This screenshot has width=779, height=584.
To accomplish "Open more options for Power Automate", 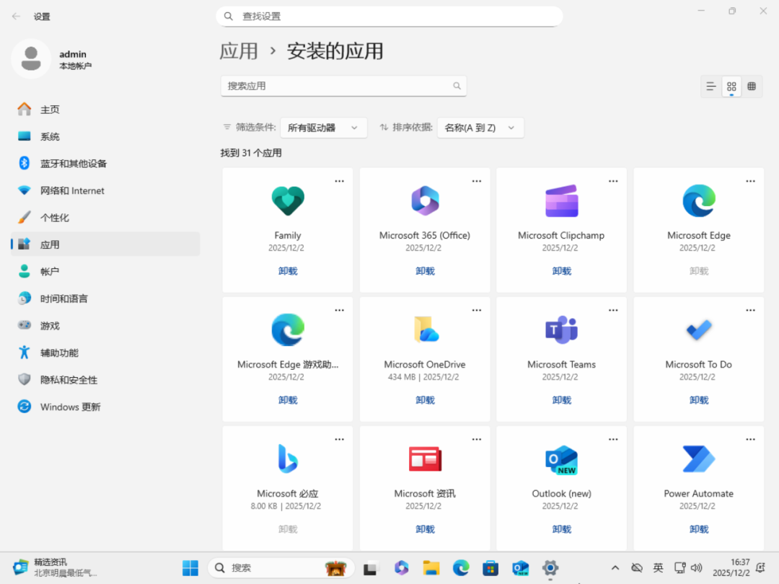I will point(750,440).
